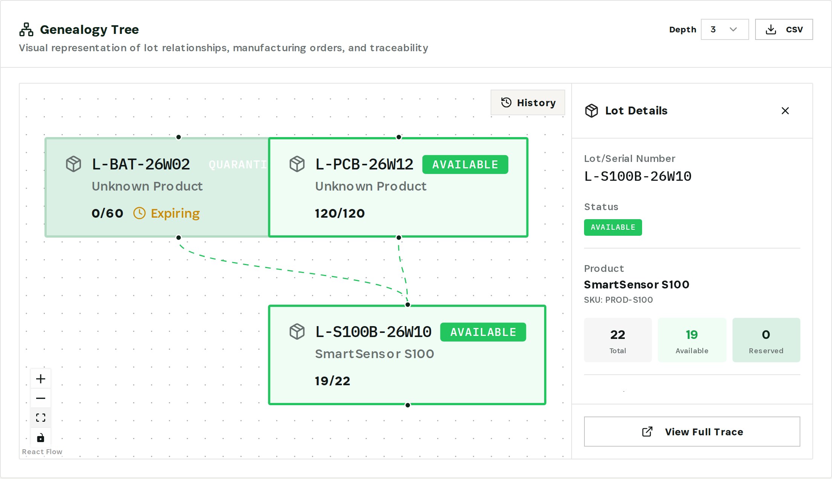This screenshot has width=832, height=479.
Task: Click the 22 Total stat card
Action: [618, 340]
